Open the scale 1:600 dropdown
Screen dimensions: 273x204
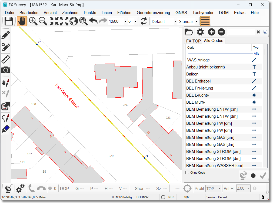(125, 22)
